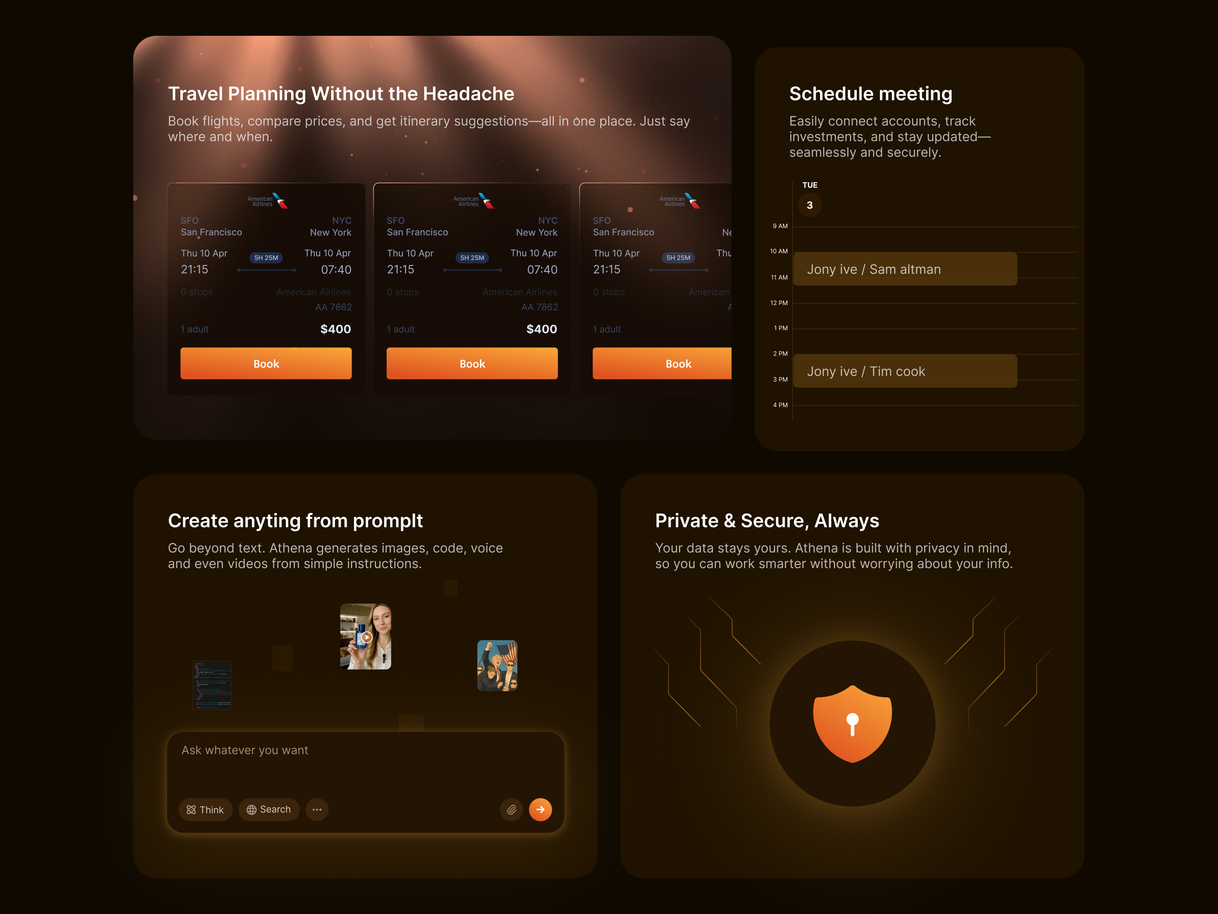Screen dimensions: 1218x914
Task: Click the attachment paperclip icon
Action: [x=512, y=810]
